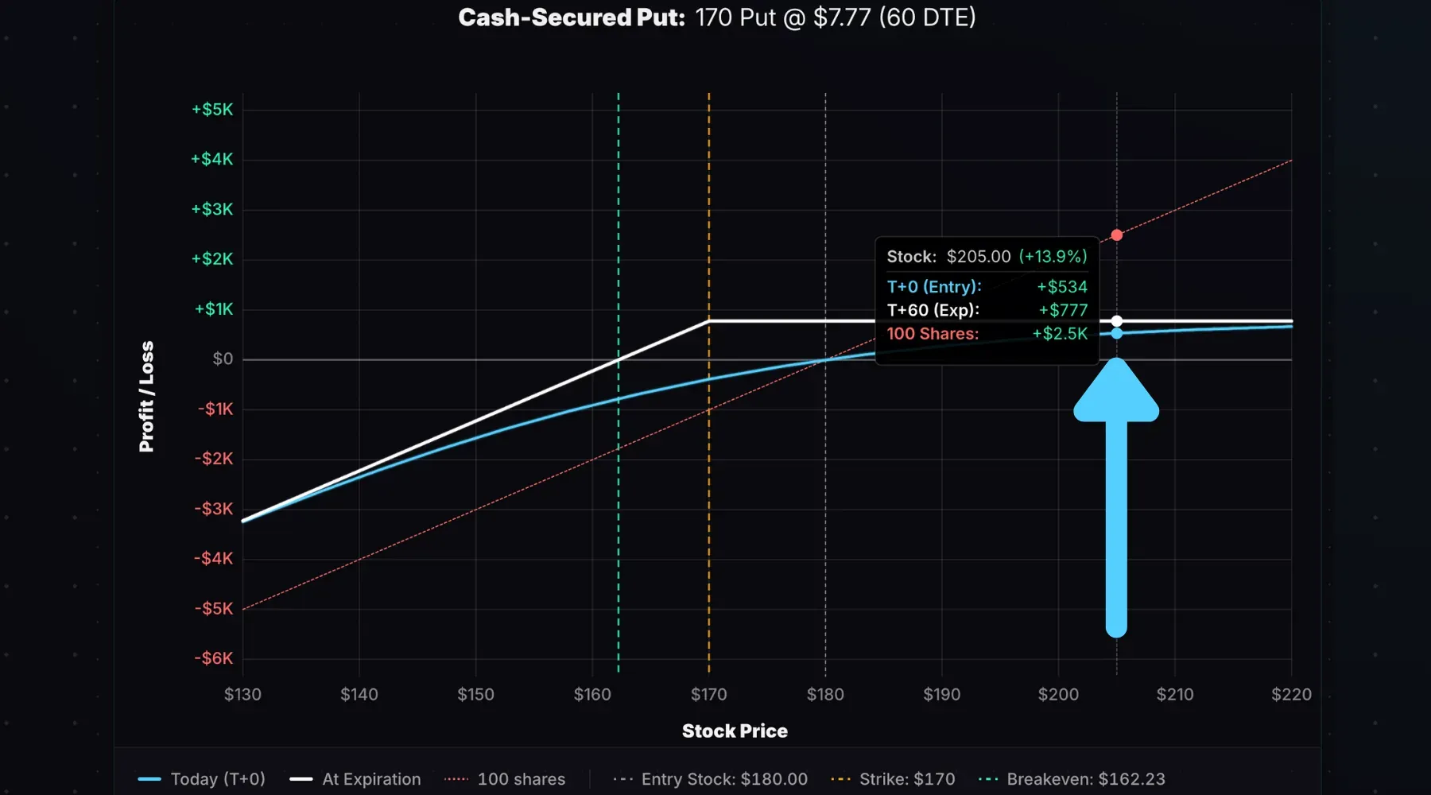Click the blue dot marker at $205
Screen dimensions: 1431x795
(1117, 334)
